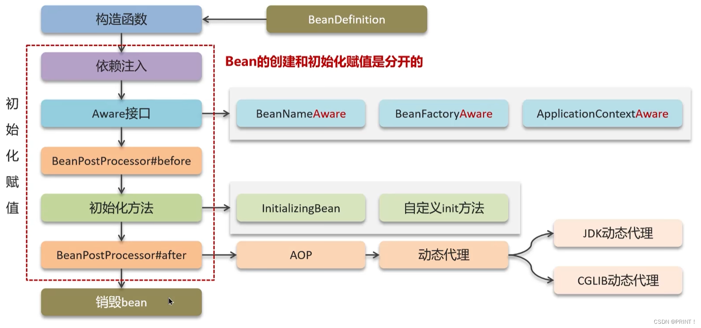Select the InitializingBean box
The width and height of the screenshot is (701, 328).
pyautogui.click(x=301, y=208)
